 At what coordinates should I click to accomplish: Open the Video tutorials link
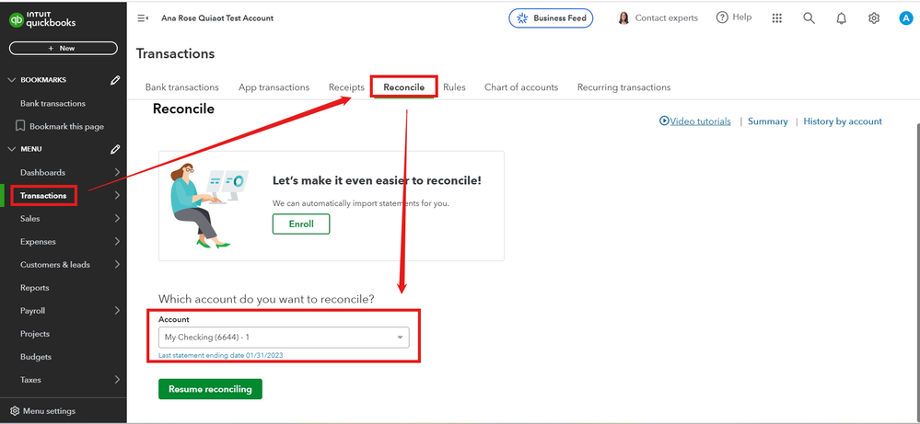tap(701, 121)
